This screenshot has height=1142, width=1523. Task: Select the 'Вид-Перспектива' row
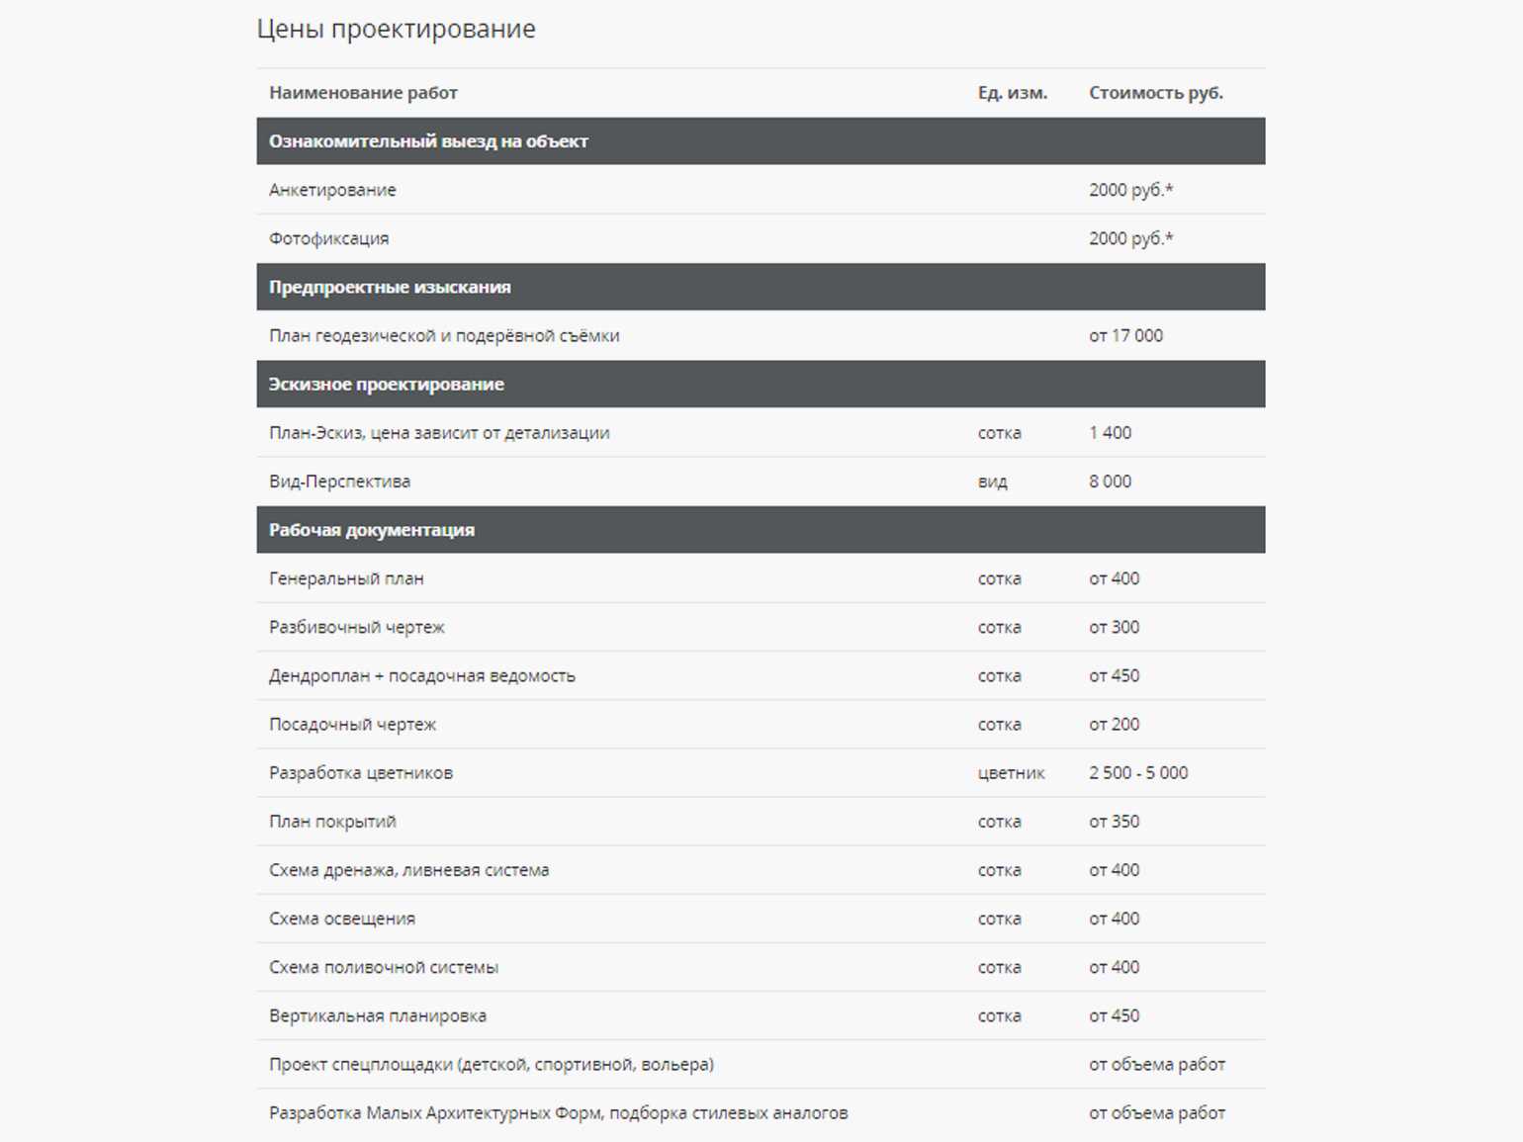339,482
